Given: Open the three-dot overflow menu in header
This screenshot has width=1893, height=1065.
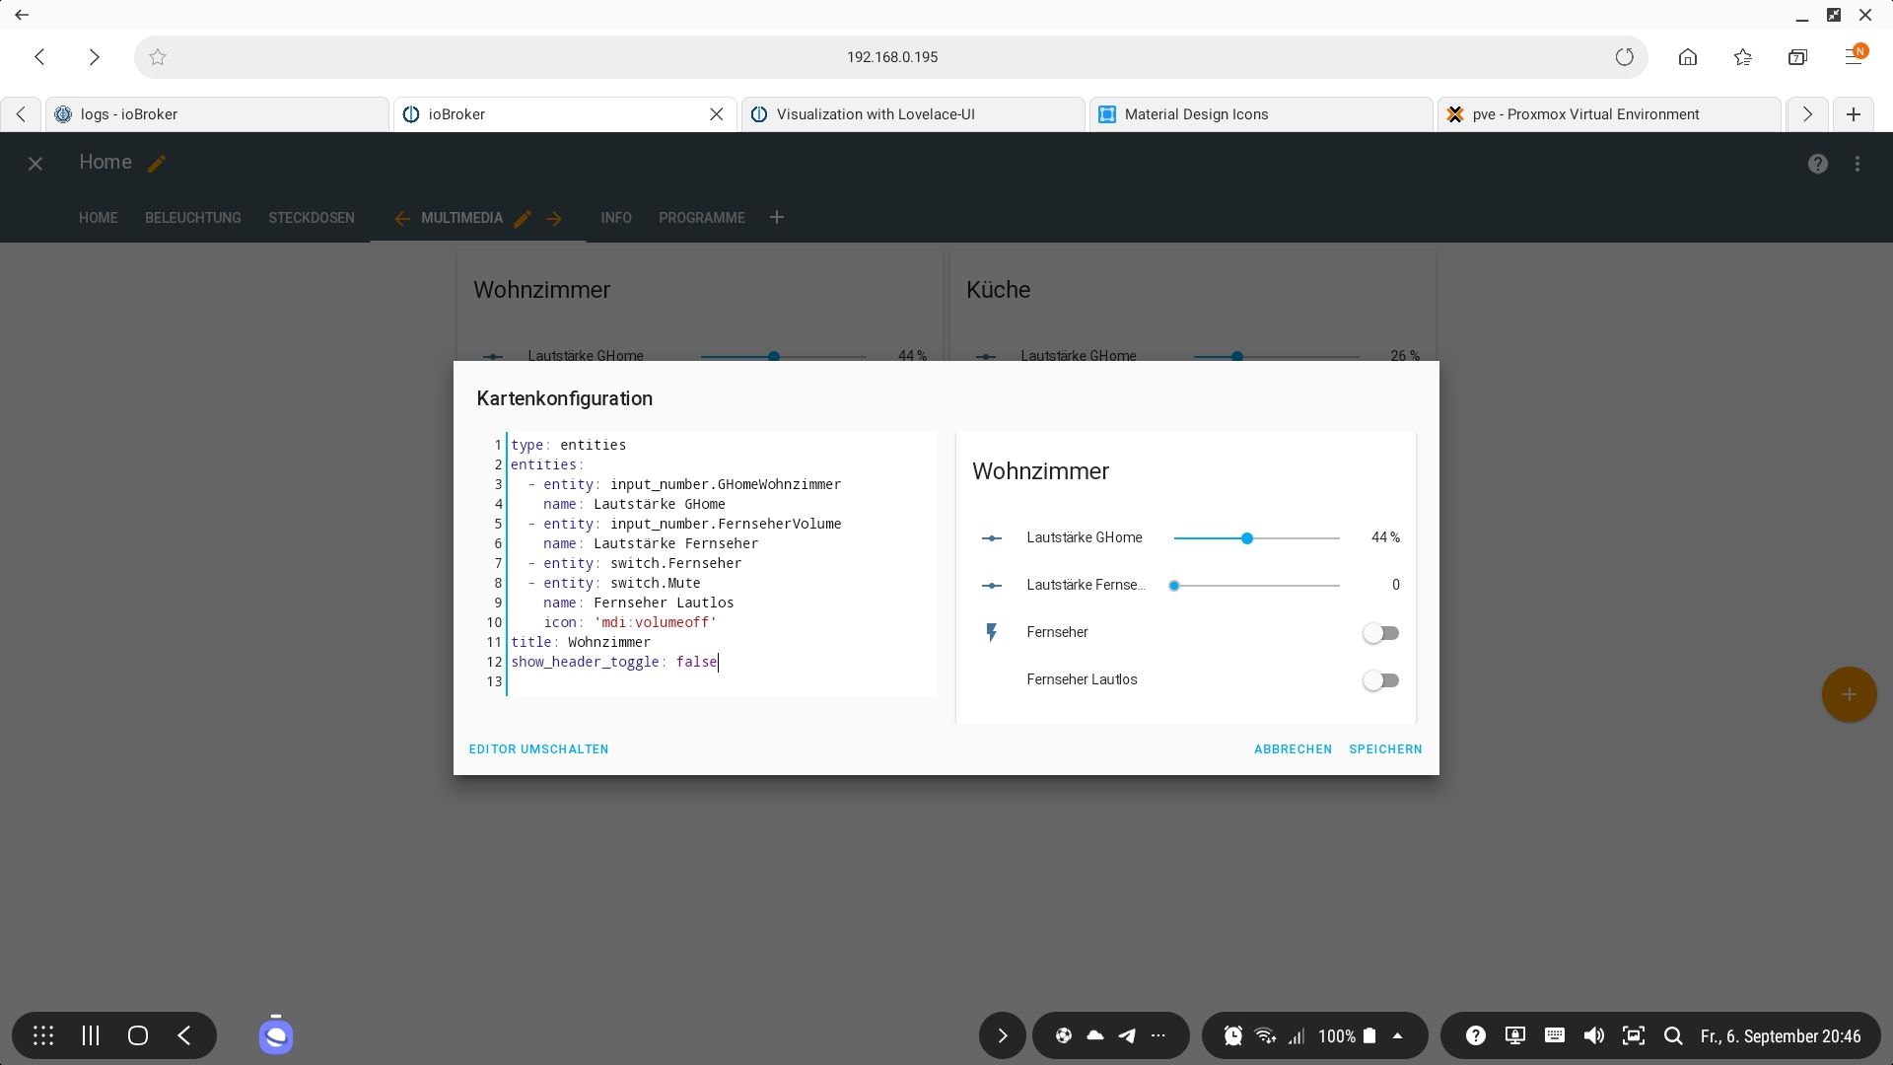Looking at the screenshot, I should (x=1858, y=164).
